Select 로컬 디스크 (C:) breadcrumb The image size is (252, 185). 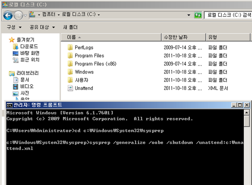(x=79, y=15)
